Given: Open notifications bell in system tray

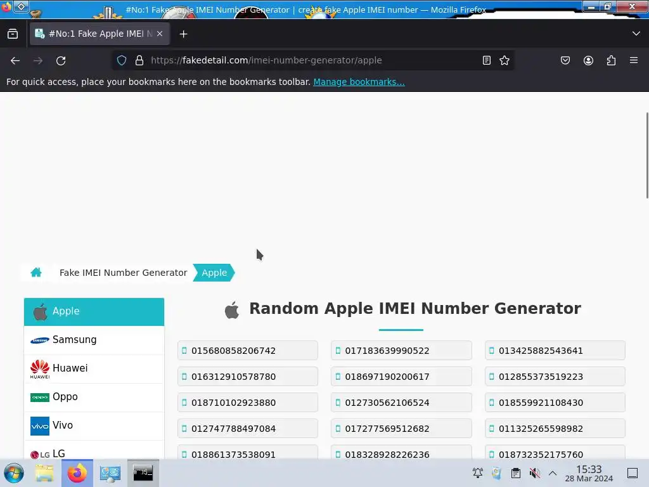Looking at the screenshot, I should [x=478, y=473].
